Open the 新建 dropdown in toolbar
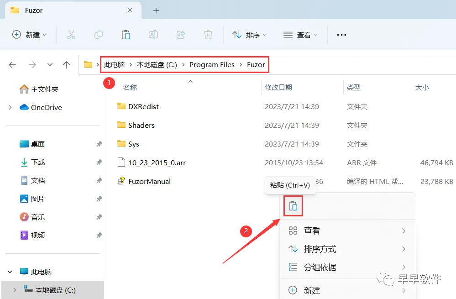Viewport: 456px width, 299px height. pyautogui.click(x=29, y=35)
